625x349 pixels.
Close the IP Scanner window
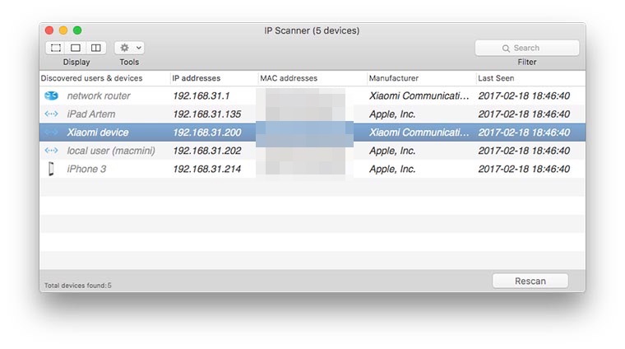[49, 30]
